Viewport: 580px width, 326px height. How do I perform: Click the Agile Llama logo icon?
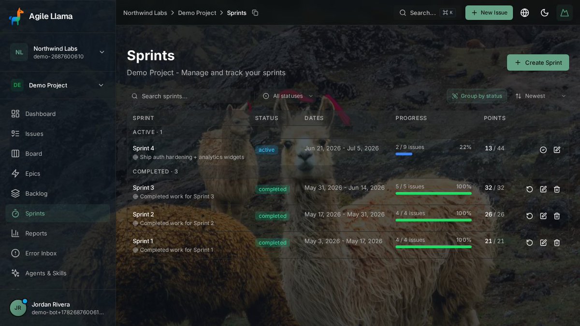pyautogui.click(x=16, y=16)
